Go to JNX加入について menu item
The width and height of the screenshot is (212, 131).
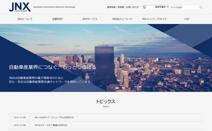click(x=122, y=19)
